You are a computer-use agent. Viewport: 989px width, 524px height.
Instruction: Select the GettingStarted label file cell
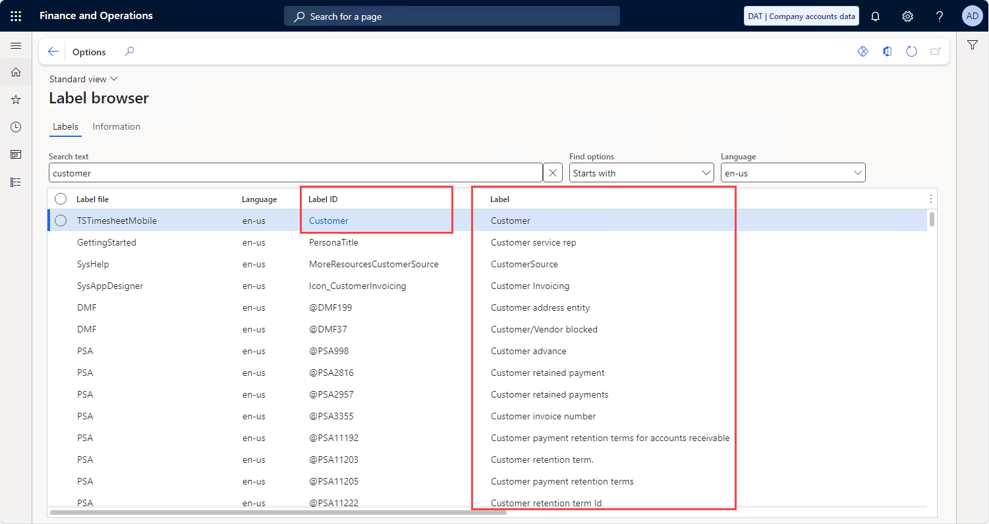[107, 242]
